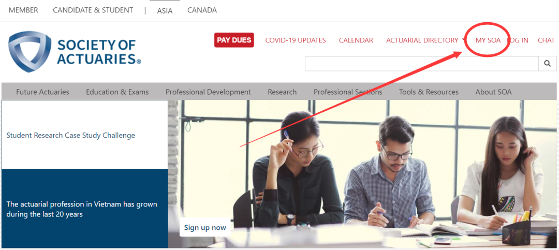Click inside the site search field

421,64
